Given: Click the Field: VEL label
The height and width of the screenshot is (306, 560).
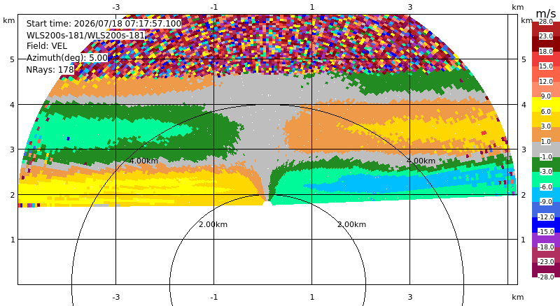Looking at the screenshot, I should pyautogui.click(x=47, y=46).
